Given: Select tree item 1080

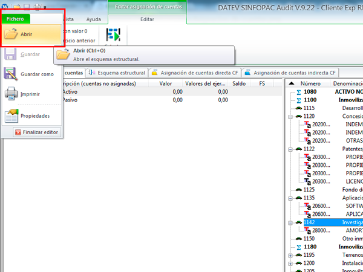Looking at the screenshot, I should 310,92.
